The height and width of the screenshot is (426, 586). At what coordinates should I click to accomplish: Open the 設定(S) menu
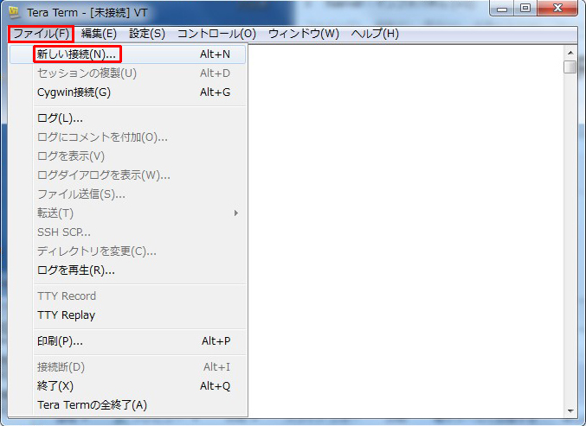[146, 34]
